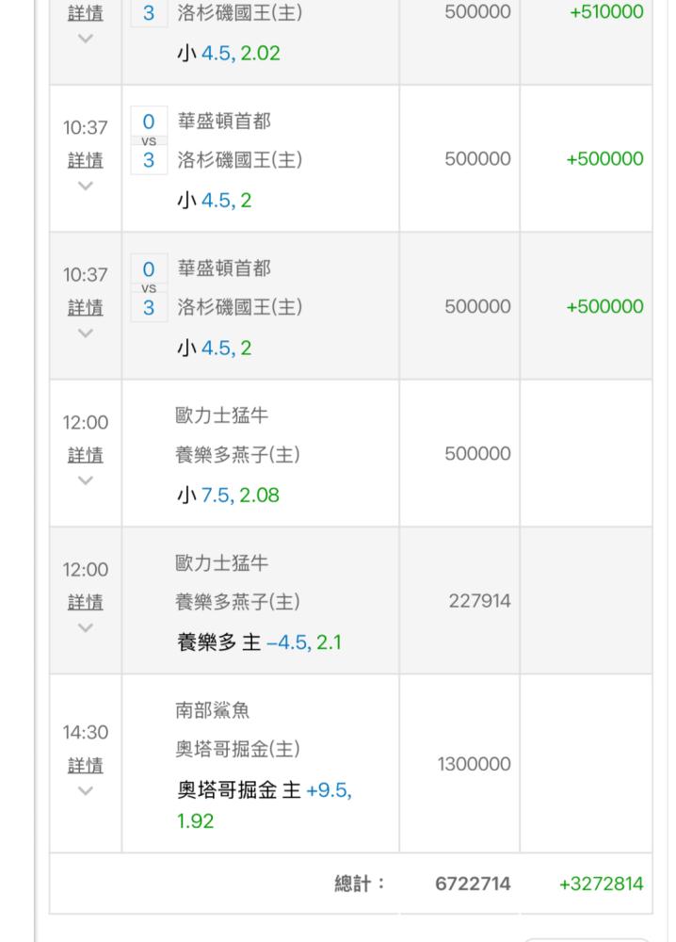Click the 0 vs 3 score box, first 10:37 row

click(x=149, y=140)
